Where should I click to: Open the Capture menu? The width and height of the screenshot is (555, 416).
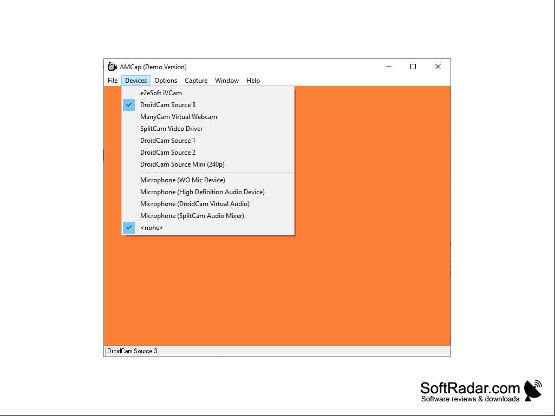[196, 81]
